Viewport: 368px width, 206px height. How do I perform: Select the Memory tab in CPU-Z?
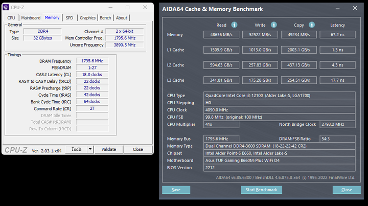pyautogui.click(x=52, y=17)
